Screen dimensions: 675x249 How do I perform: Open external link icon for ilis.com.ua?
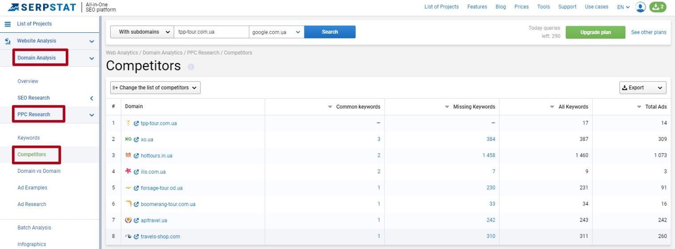136,172
